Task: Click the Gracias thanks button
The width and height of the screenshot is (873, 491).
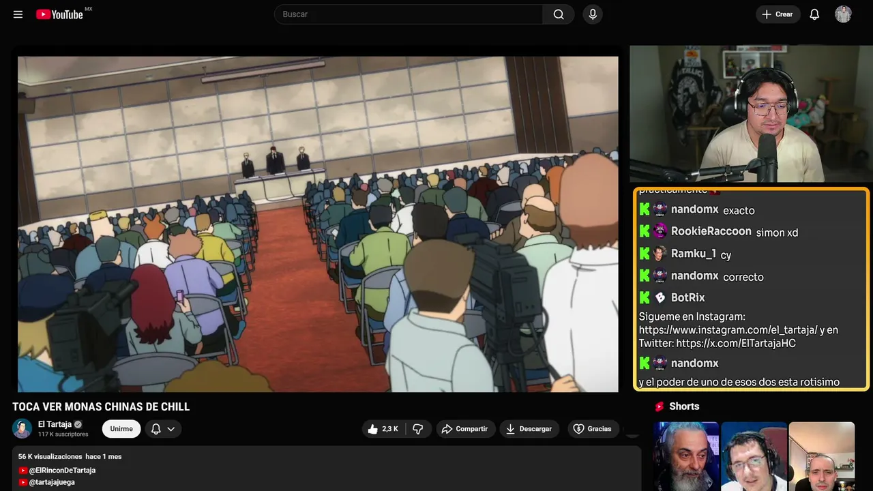Action: (x=592, y=429)
